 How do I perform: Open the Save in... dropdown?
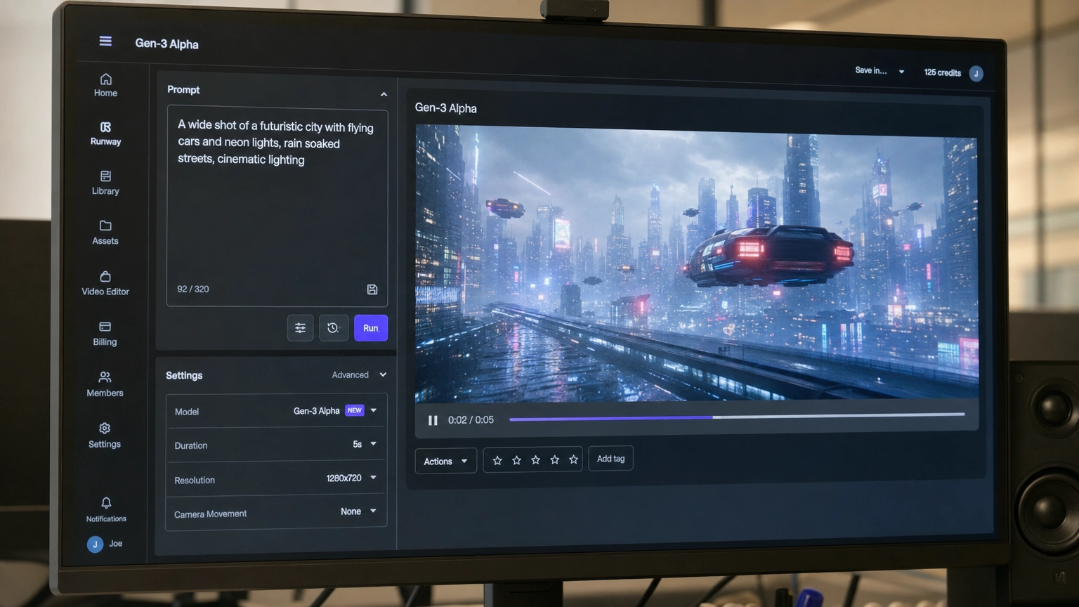point(879,71)
